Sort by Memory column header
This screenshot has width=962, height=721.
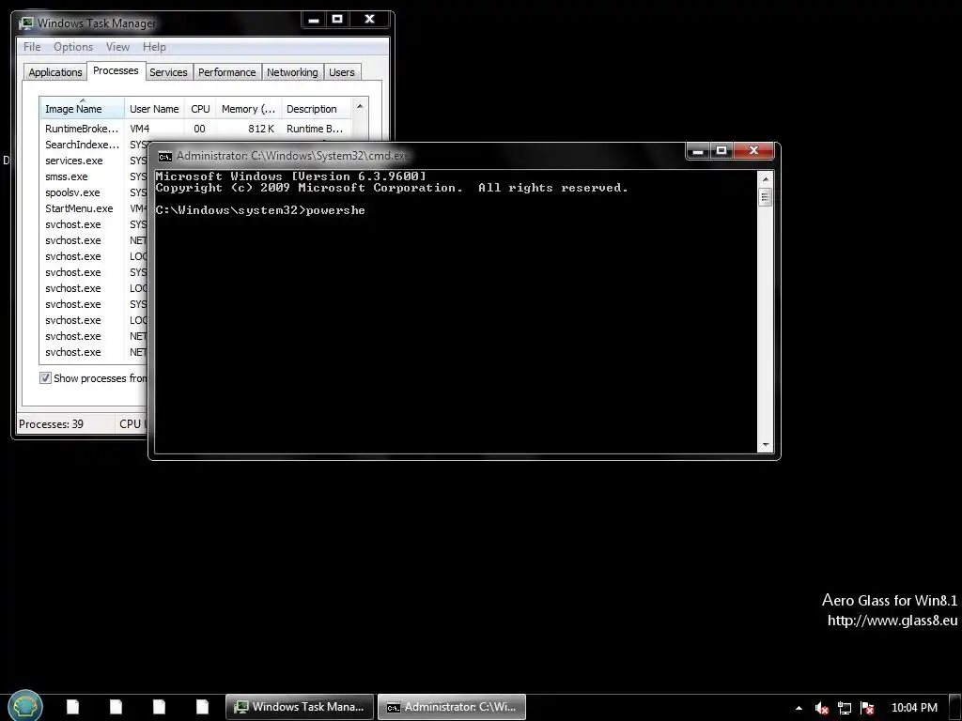coord(248,109)
